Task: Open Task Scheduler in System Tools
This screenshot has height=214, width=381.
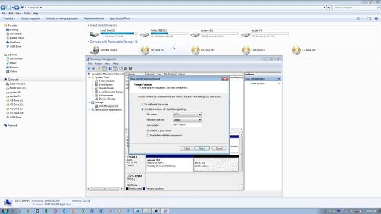Action: [107, 81]
